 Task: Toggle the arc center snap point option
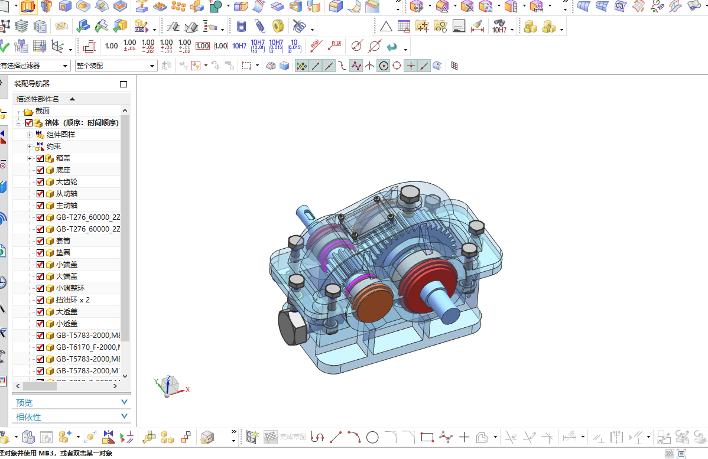(x=384, y=66)
